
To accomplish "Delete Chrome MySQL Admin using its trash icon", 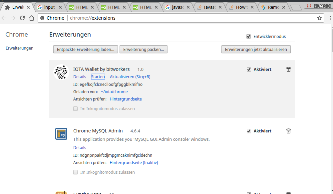I will (288, 131).
